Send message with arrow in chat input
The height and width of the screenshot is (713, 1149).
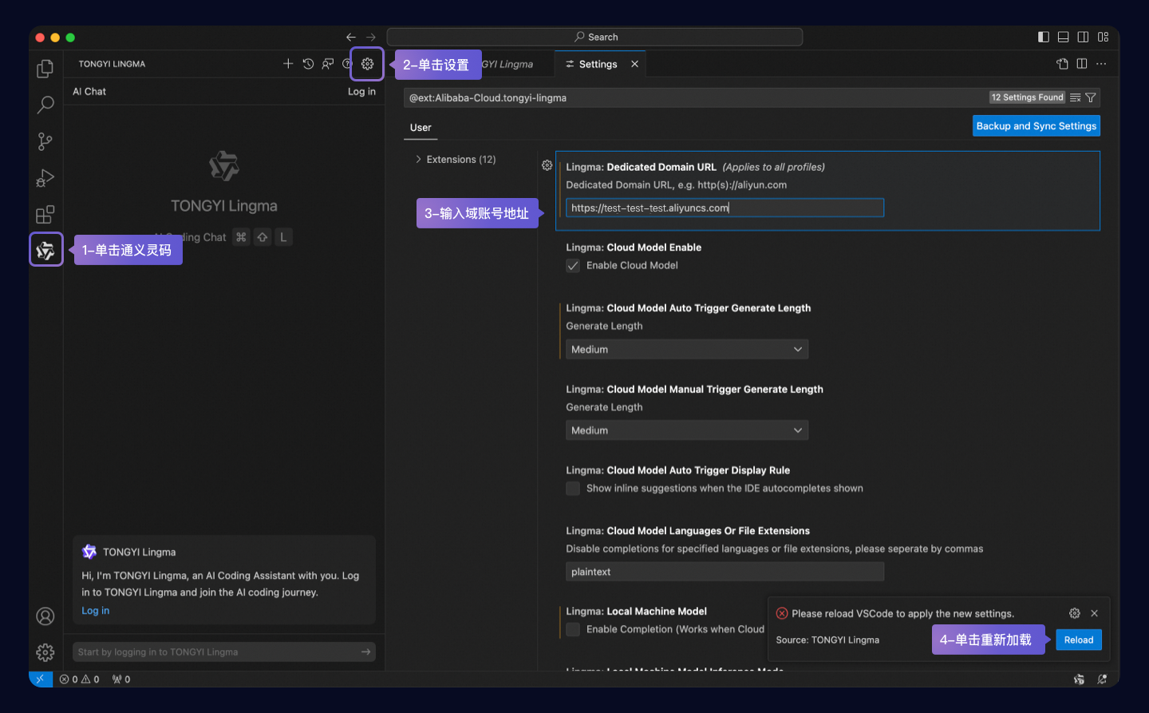365,652
